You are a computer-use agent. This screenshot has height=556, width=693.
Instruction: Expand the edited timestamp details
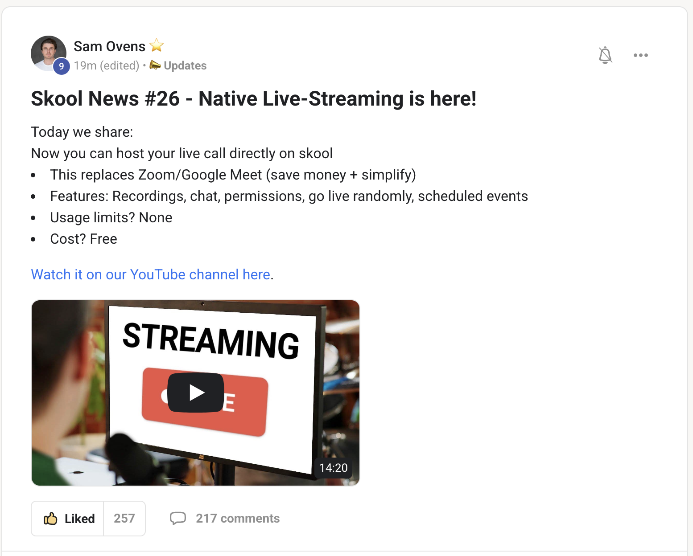point(107,65)
